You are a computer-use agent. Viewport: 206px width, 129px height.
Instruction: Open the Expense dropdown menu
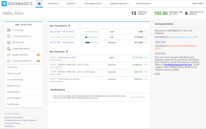[72, 3]
